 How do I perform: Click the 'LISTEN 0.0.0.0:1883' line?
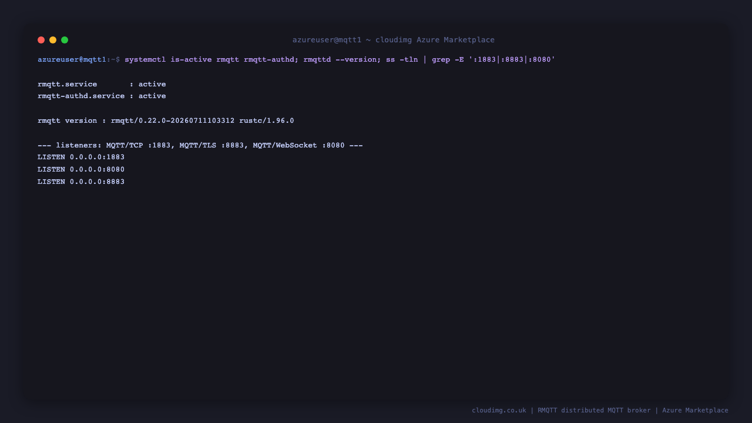81,157
